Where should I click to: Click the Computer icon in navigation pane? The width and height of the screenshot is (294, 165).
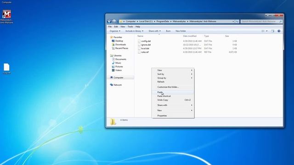coord(112,77)
